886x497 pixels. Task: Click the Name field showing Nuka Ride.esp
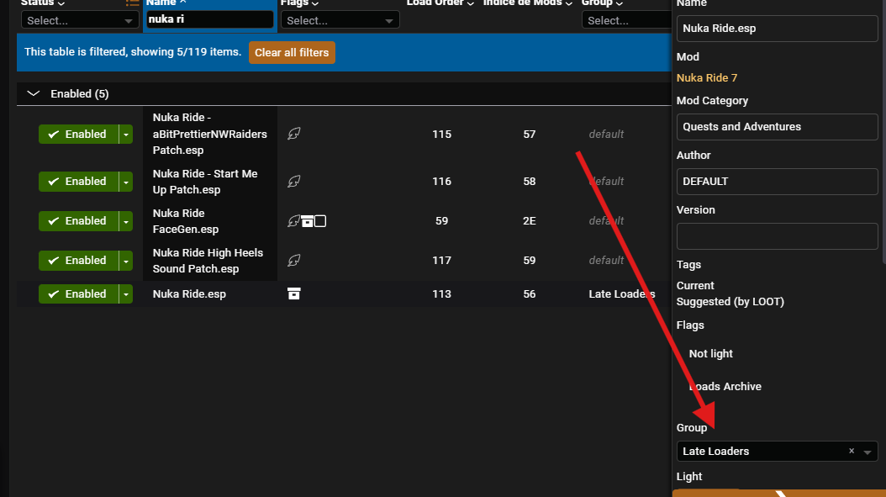coord(777,29)
